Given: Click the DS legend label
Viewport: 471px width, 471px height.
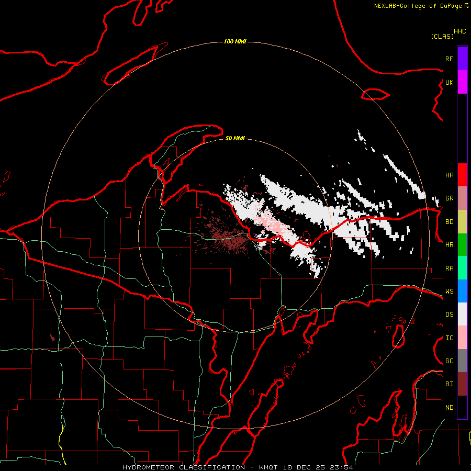Looking at the screenshot, I should click(x=449, y=315).
